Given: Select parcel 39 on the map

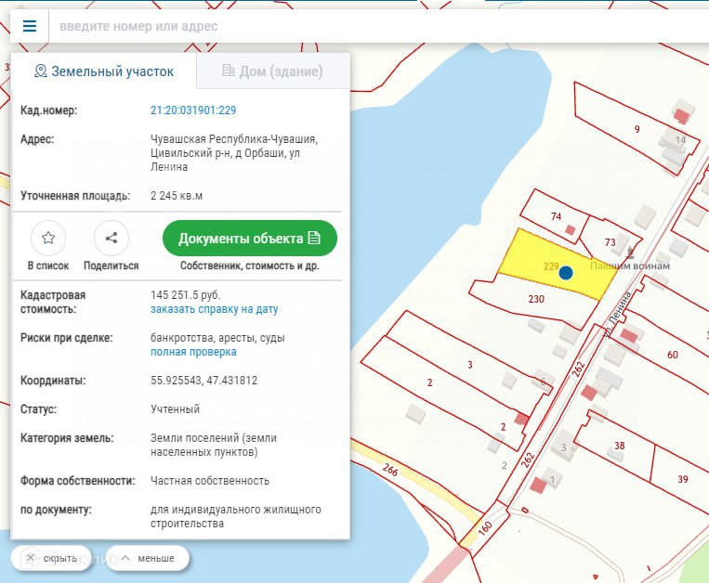Looking at the screenshot, I should [682, 478].
